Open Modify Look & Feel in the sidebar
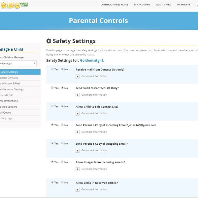Image resolution: width=198 pixels, height=198 pixels. [x=20, y=84]
